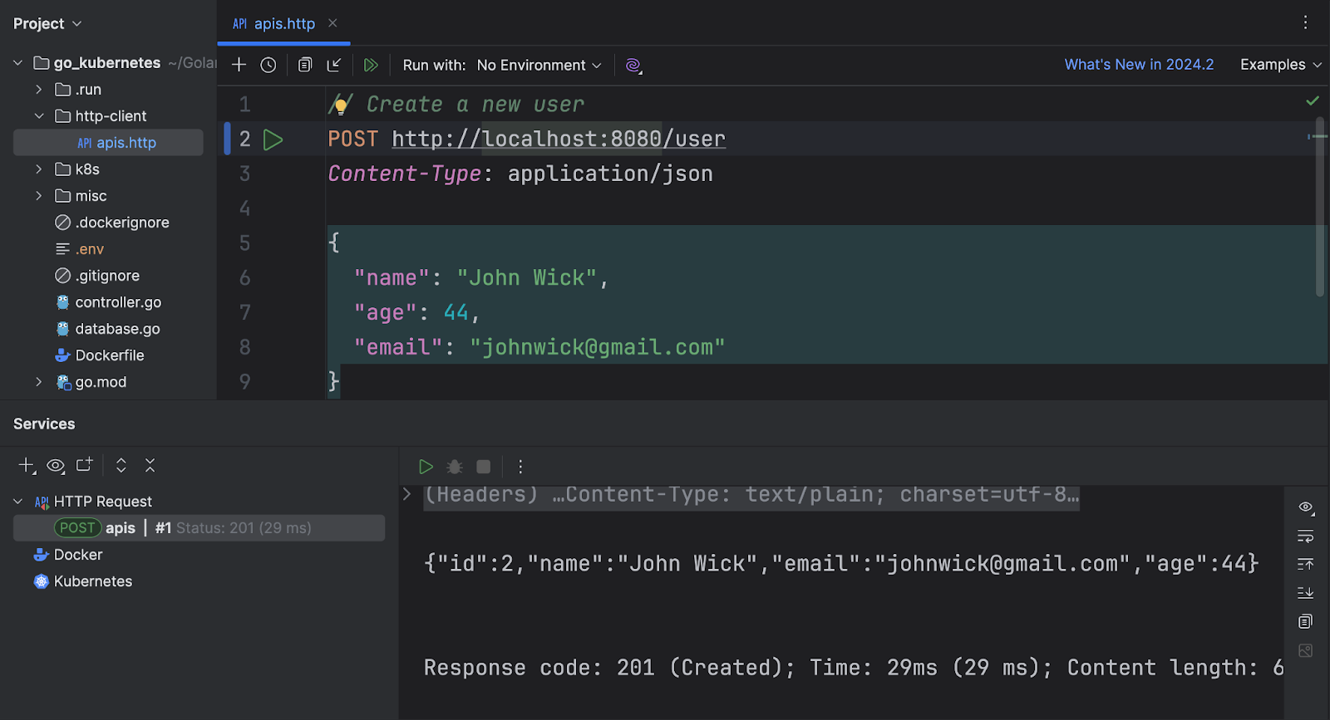
Task: Place cursor on "John Wick" value
Action: pyautogui.click(x=526, y=277)
